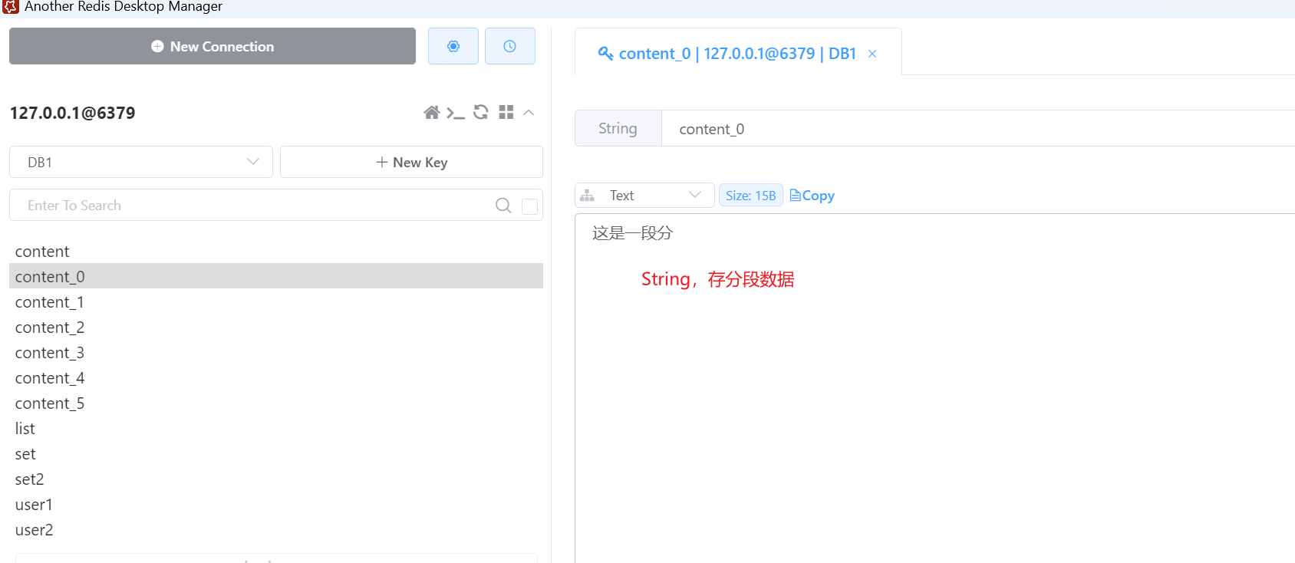The height and width of the screenshot is (563, 1295).
Task: Open the DB1 database dropdown
Action: pyautogui.click(x=141, y=163)
